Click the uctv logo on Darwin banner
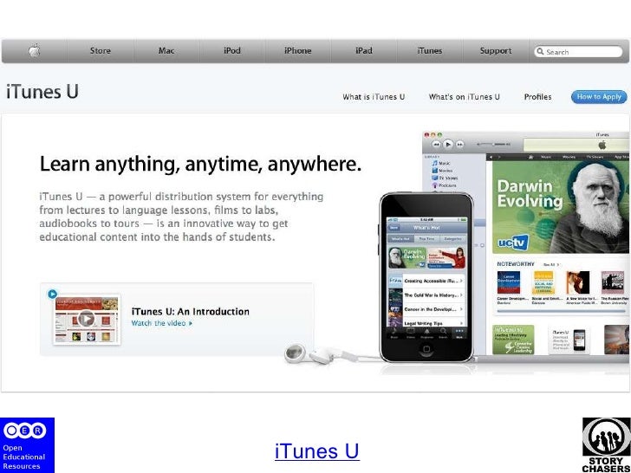 [x=513, y=243]
